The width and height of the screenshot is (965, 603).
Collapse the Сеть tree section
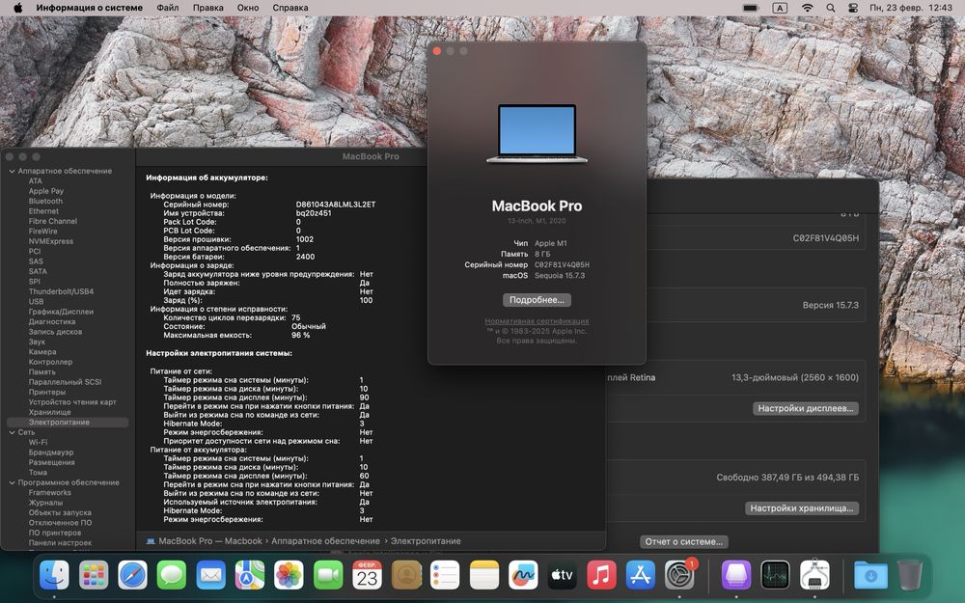pos(13,432)
